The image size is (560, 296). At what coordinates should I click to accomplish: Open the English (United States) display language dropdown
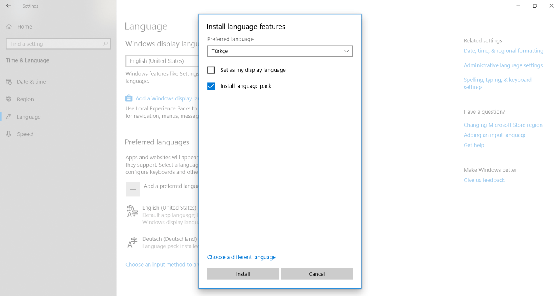[x=162, y=61]
